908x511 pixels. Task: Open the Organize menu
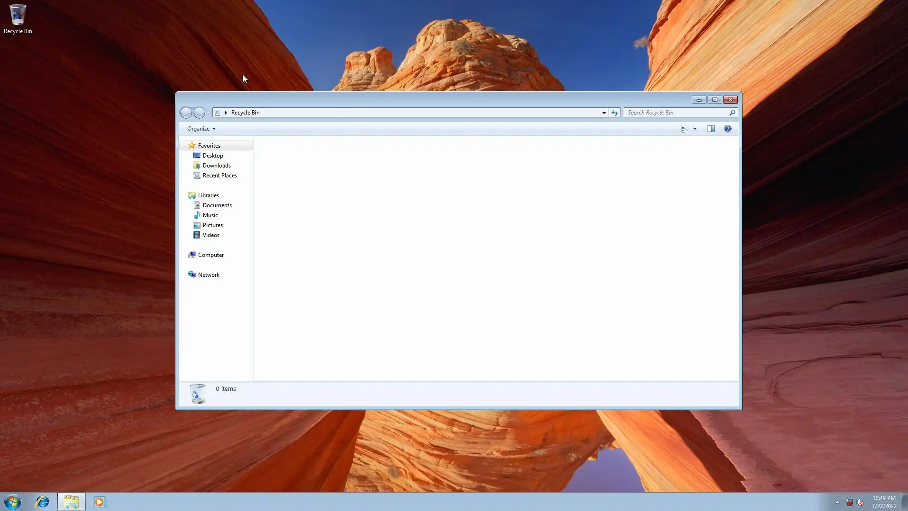click(x=201, y=129)
